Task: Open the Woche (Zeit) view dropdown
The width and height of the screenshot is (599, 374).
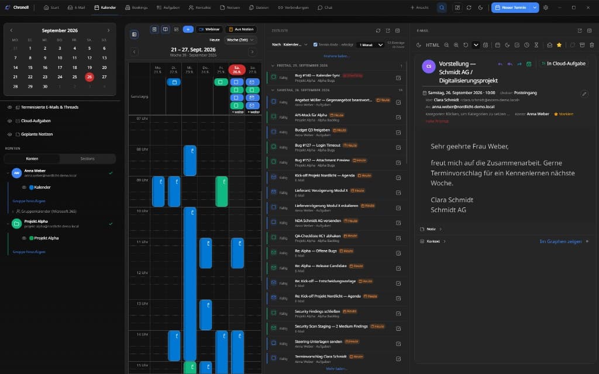Action: pos(240,40)
